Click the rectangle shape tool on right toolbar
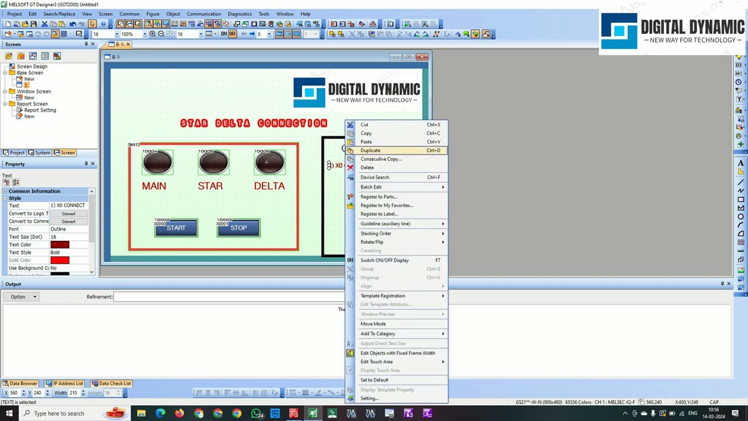 pyautogui.click(x=741, y=199)
